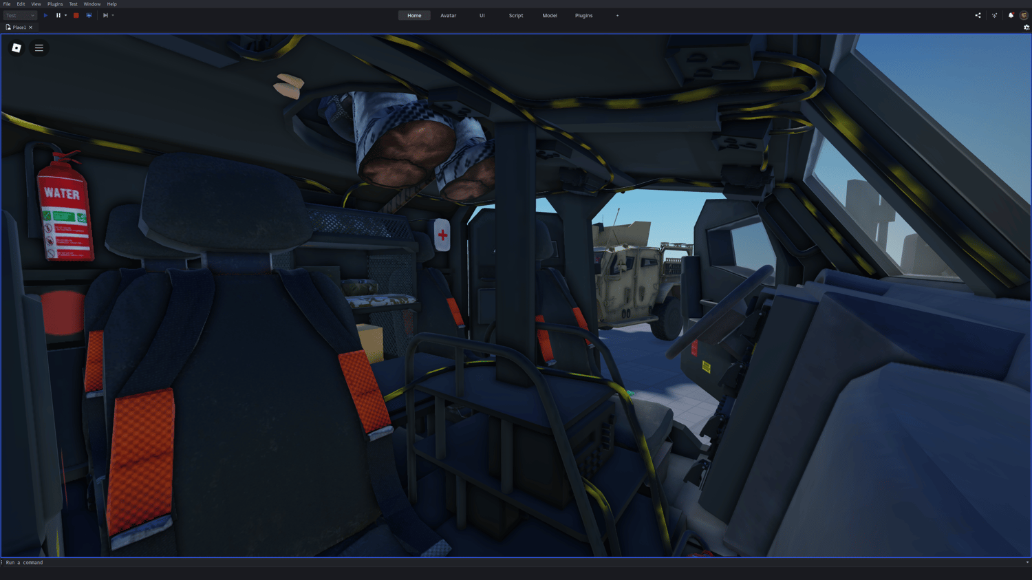Expand the Test mode dropdown
The width and height of the screenshot is (1032, 580).
pos(20,15)
